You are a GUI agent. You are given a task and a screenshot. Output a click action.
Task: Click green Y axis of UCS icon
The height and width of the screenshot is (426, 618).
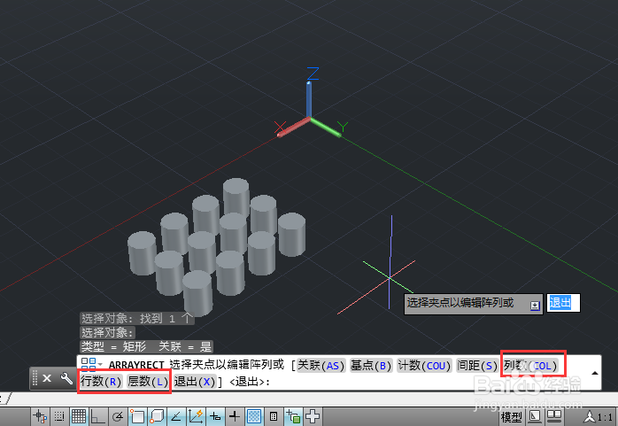pos(326,127)
